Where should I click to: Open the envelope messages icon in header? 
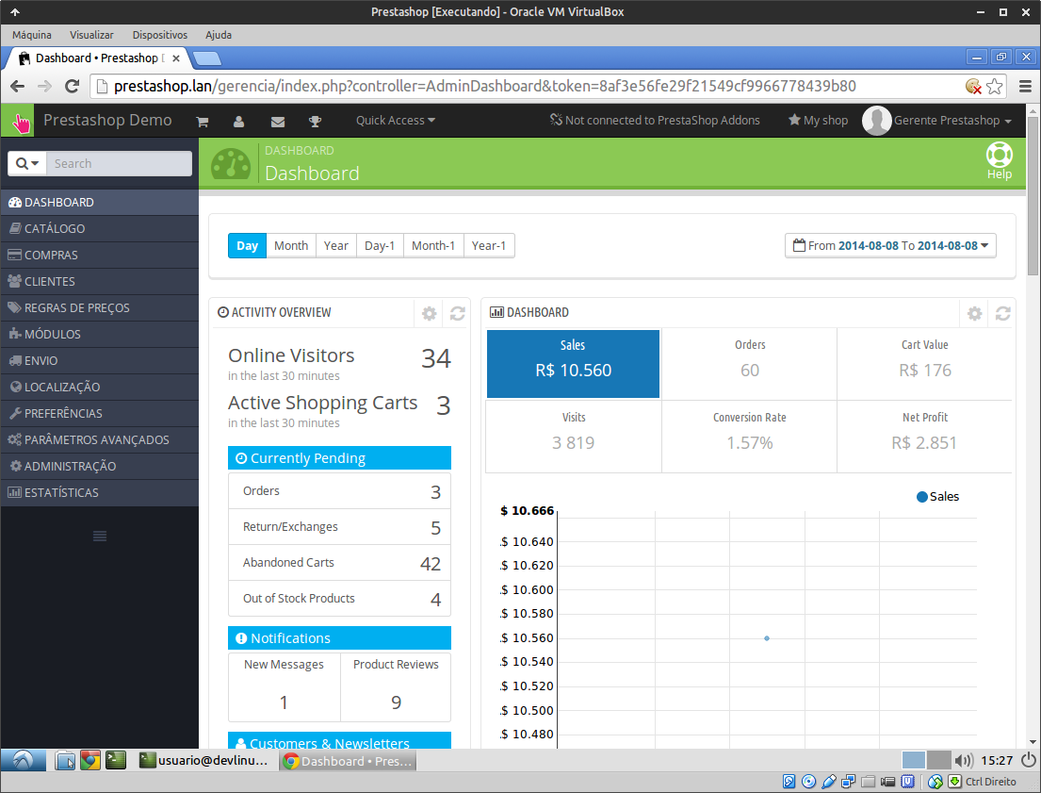(x=278, y=122)
